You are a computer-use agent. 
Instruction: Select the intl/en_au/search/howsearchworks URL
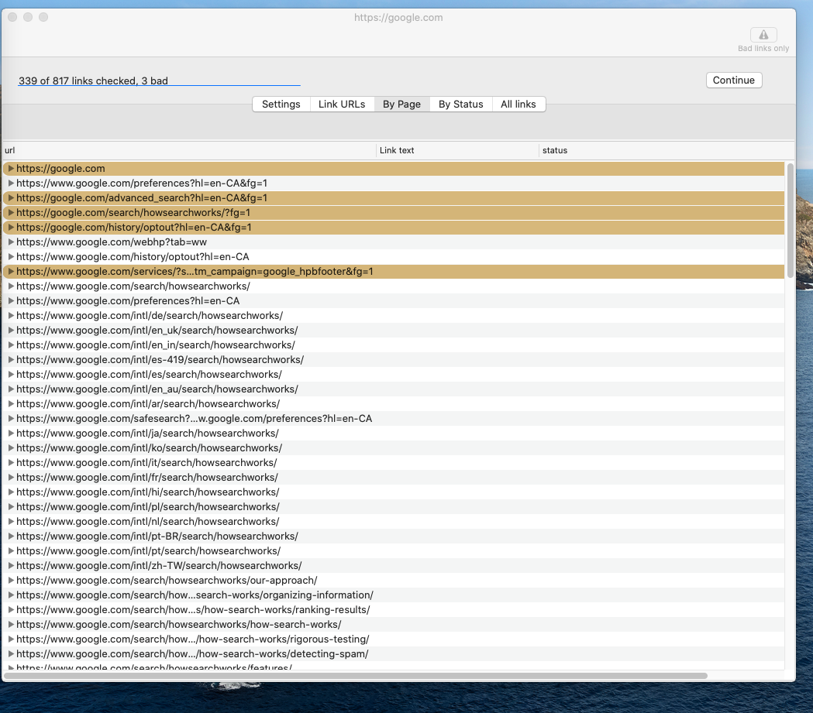[157, 389]
